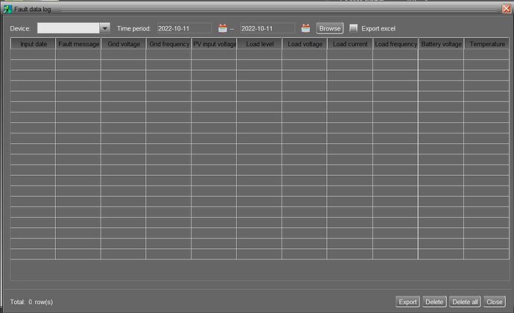Click the start date field 2022-10-11
The width and height of the screenshot is (514, 313).
184,28
